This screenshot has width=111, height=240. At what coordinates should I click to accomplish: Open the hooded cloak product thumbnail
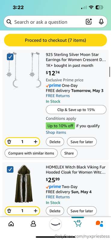pos(24,184)
